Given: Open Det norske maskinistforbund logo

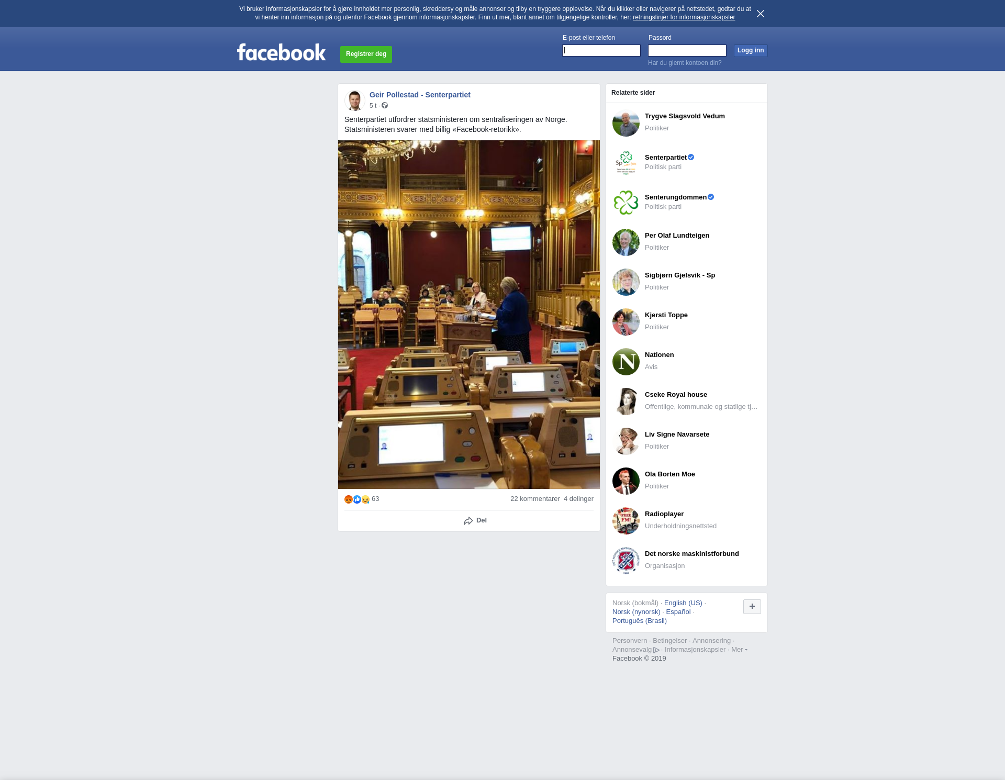Looking at the screenshot, I should tap(626, 561).
